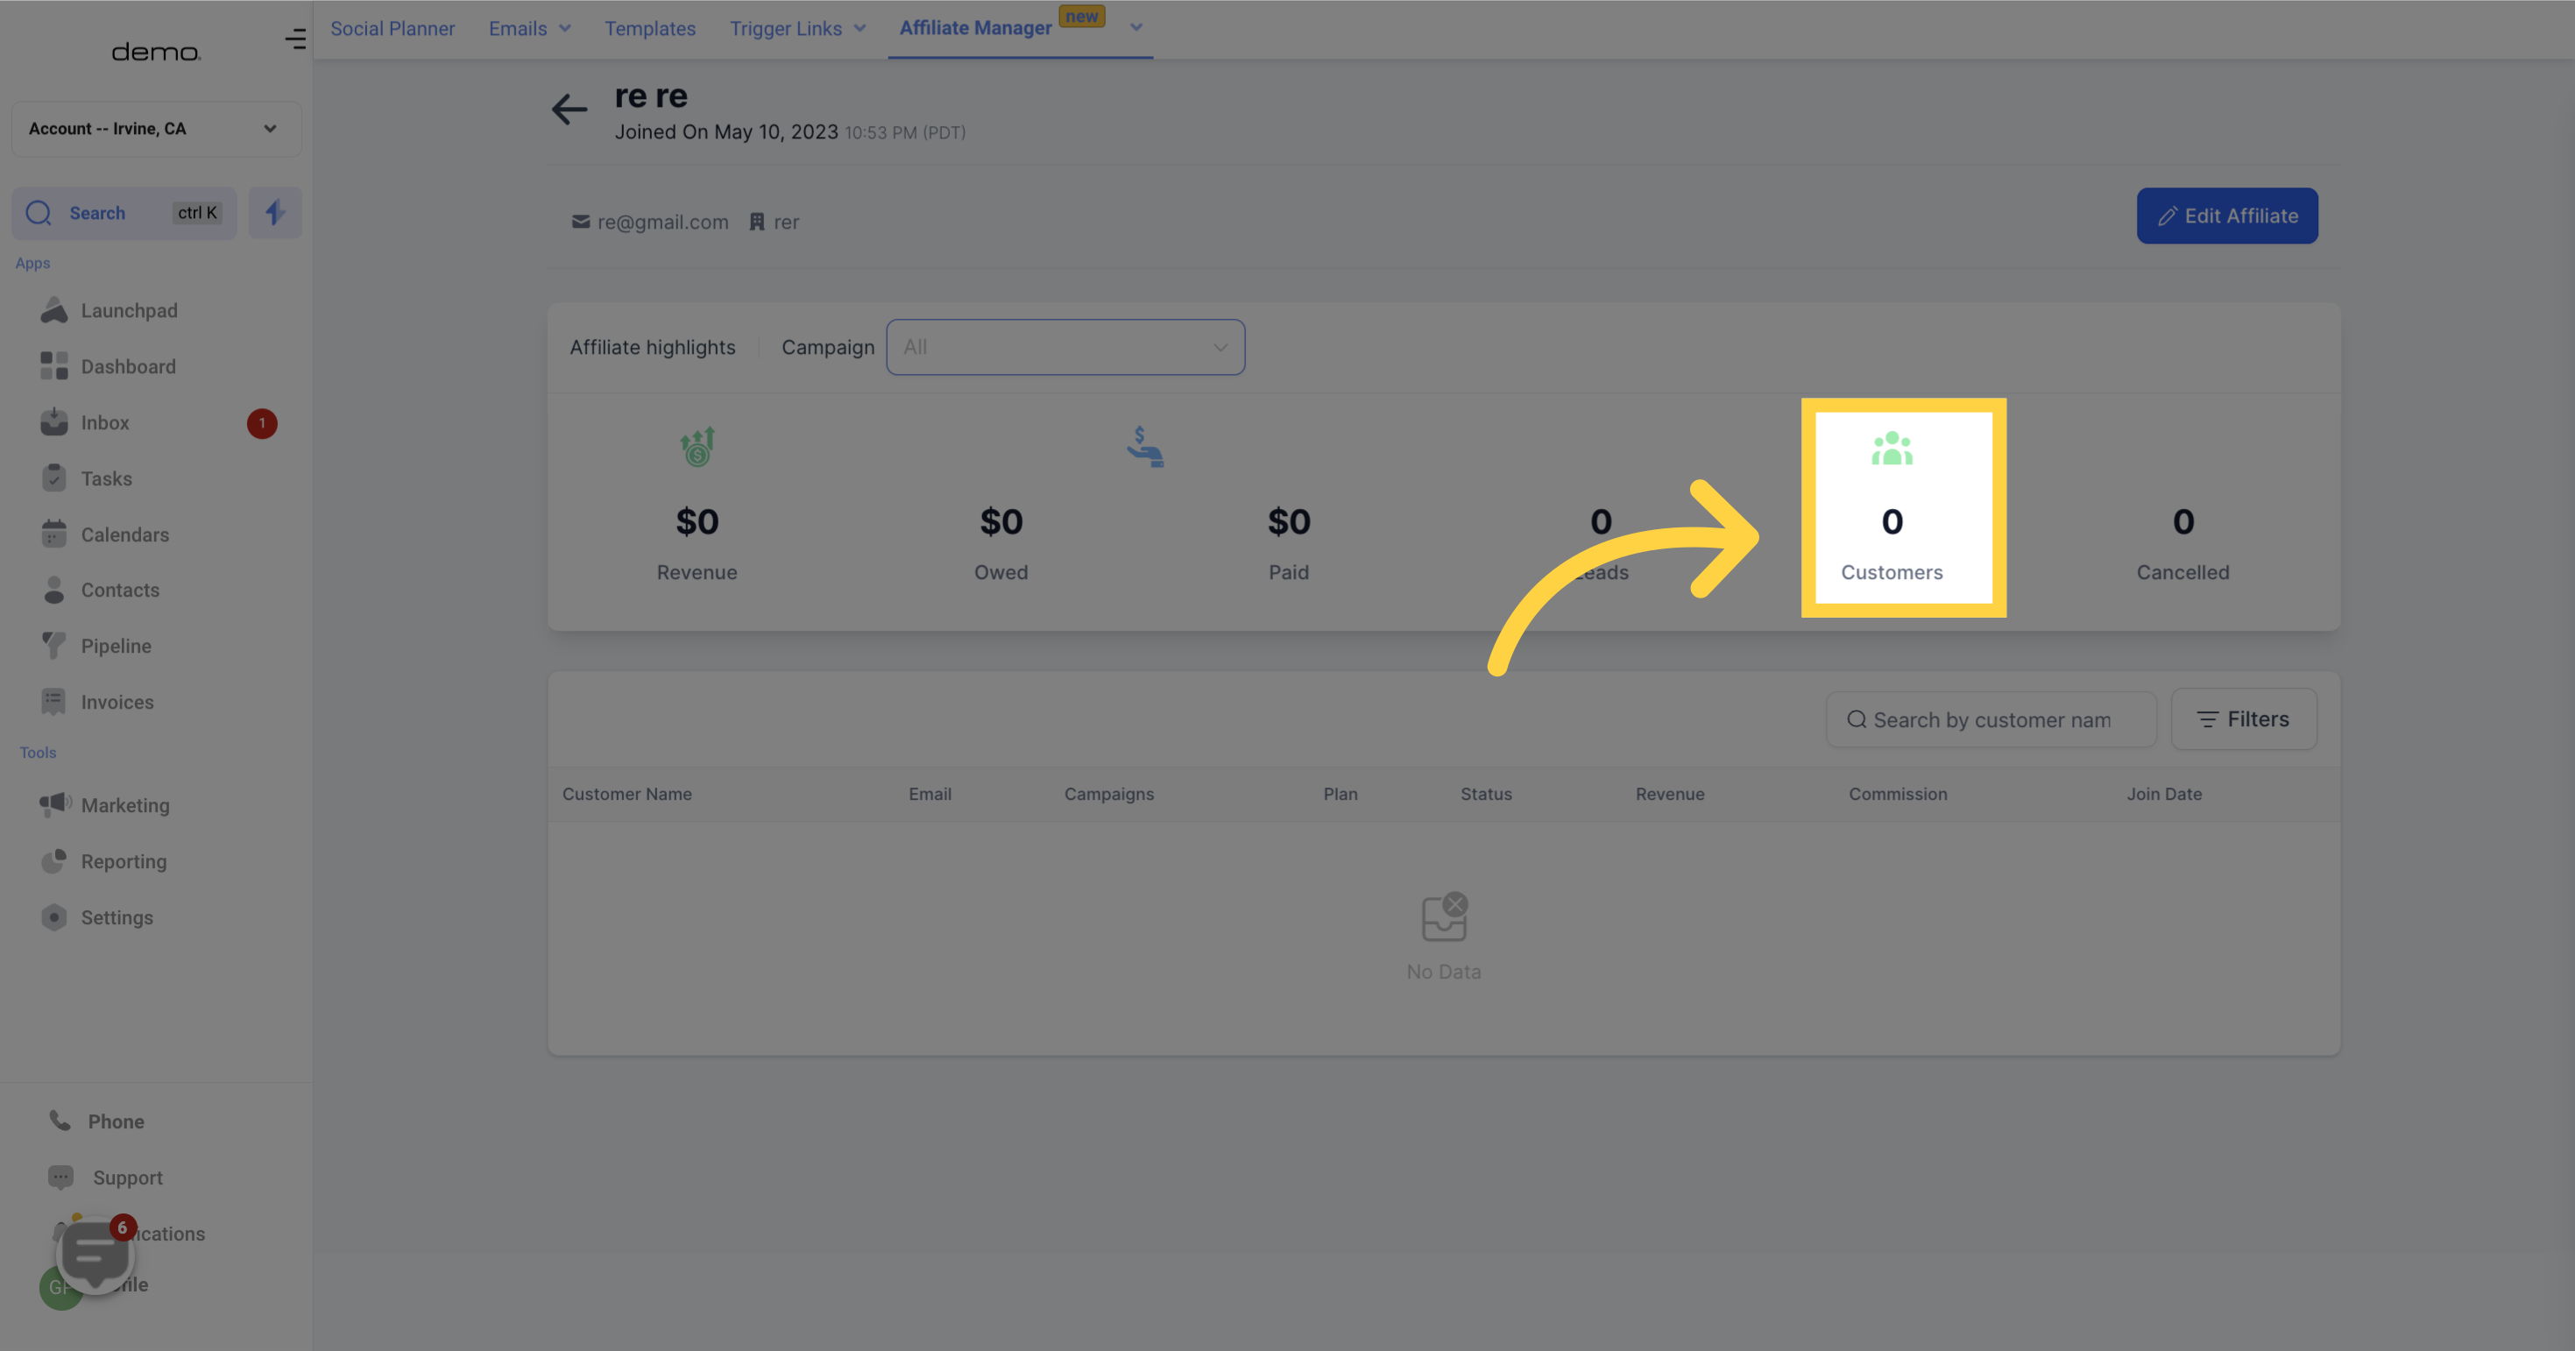This screenshot has width=2575, height=1351.
Task: Click the Edit Affiliate button
Action: pyautogui.click(x=2226, y=216)
